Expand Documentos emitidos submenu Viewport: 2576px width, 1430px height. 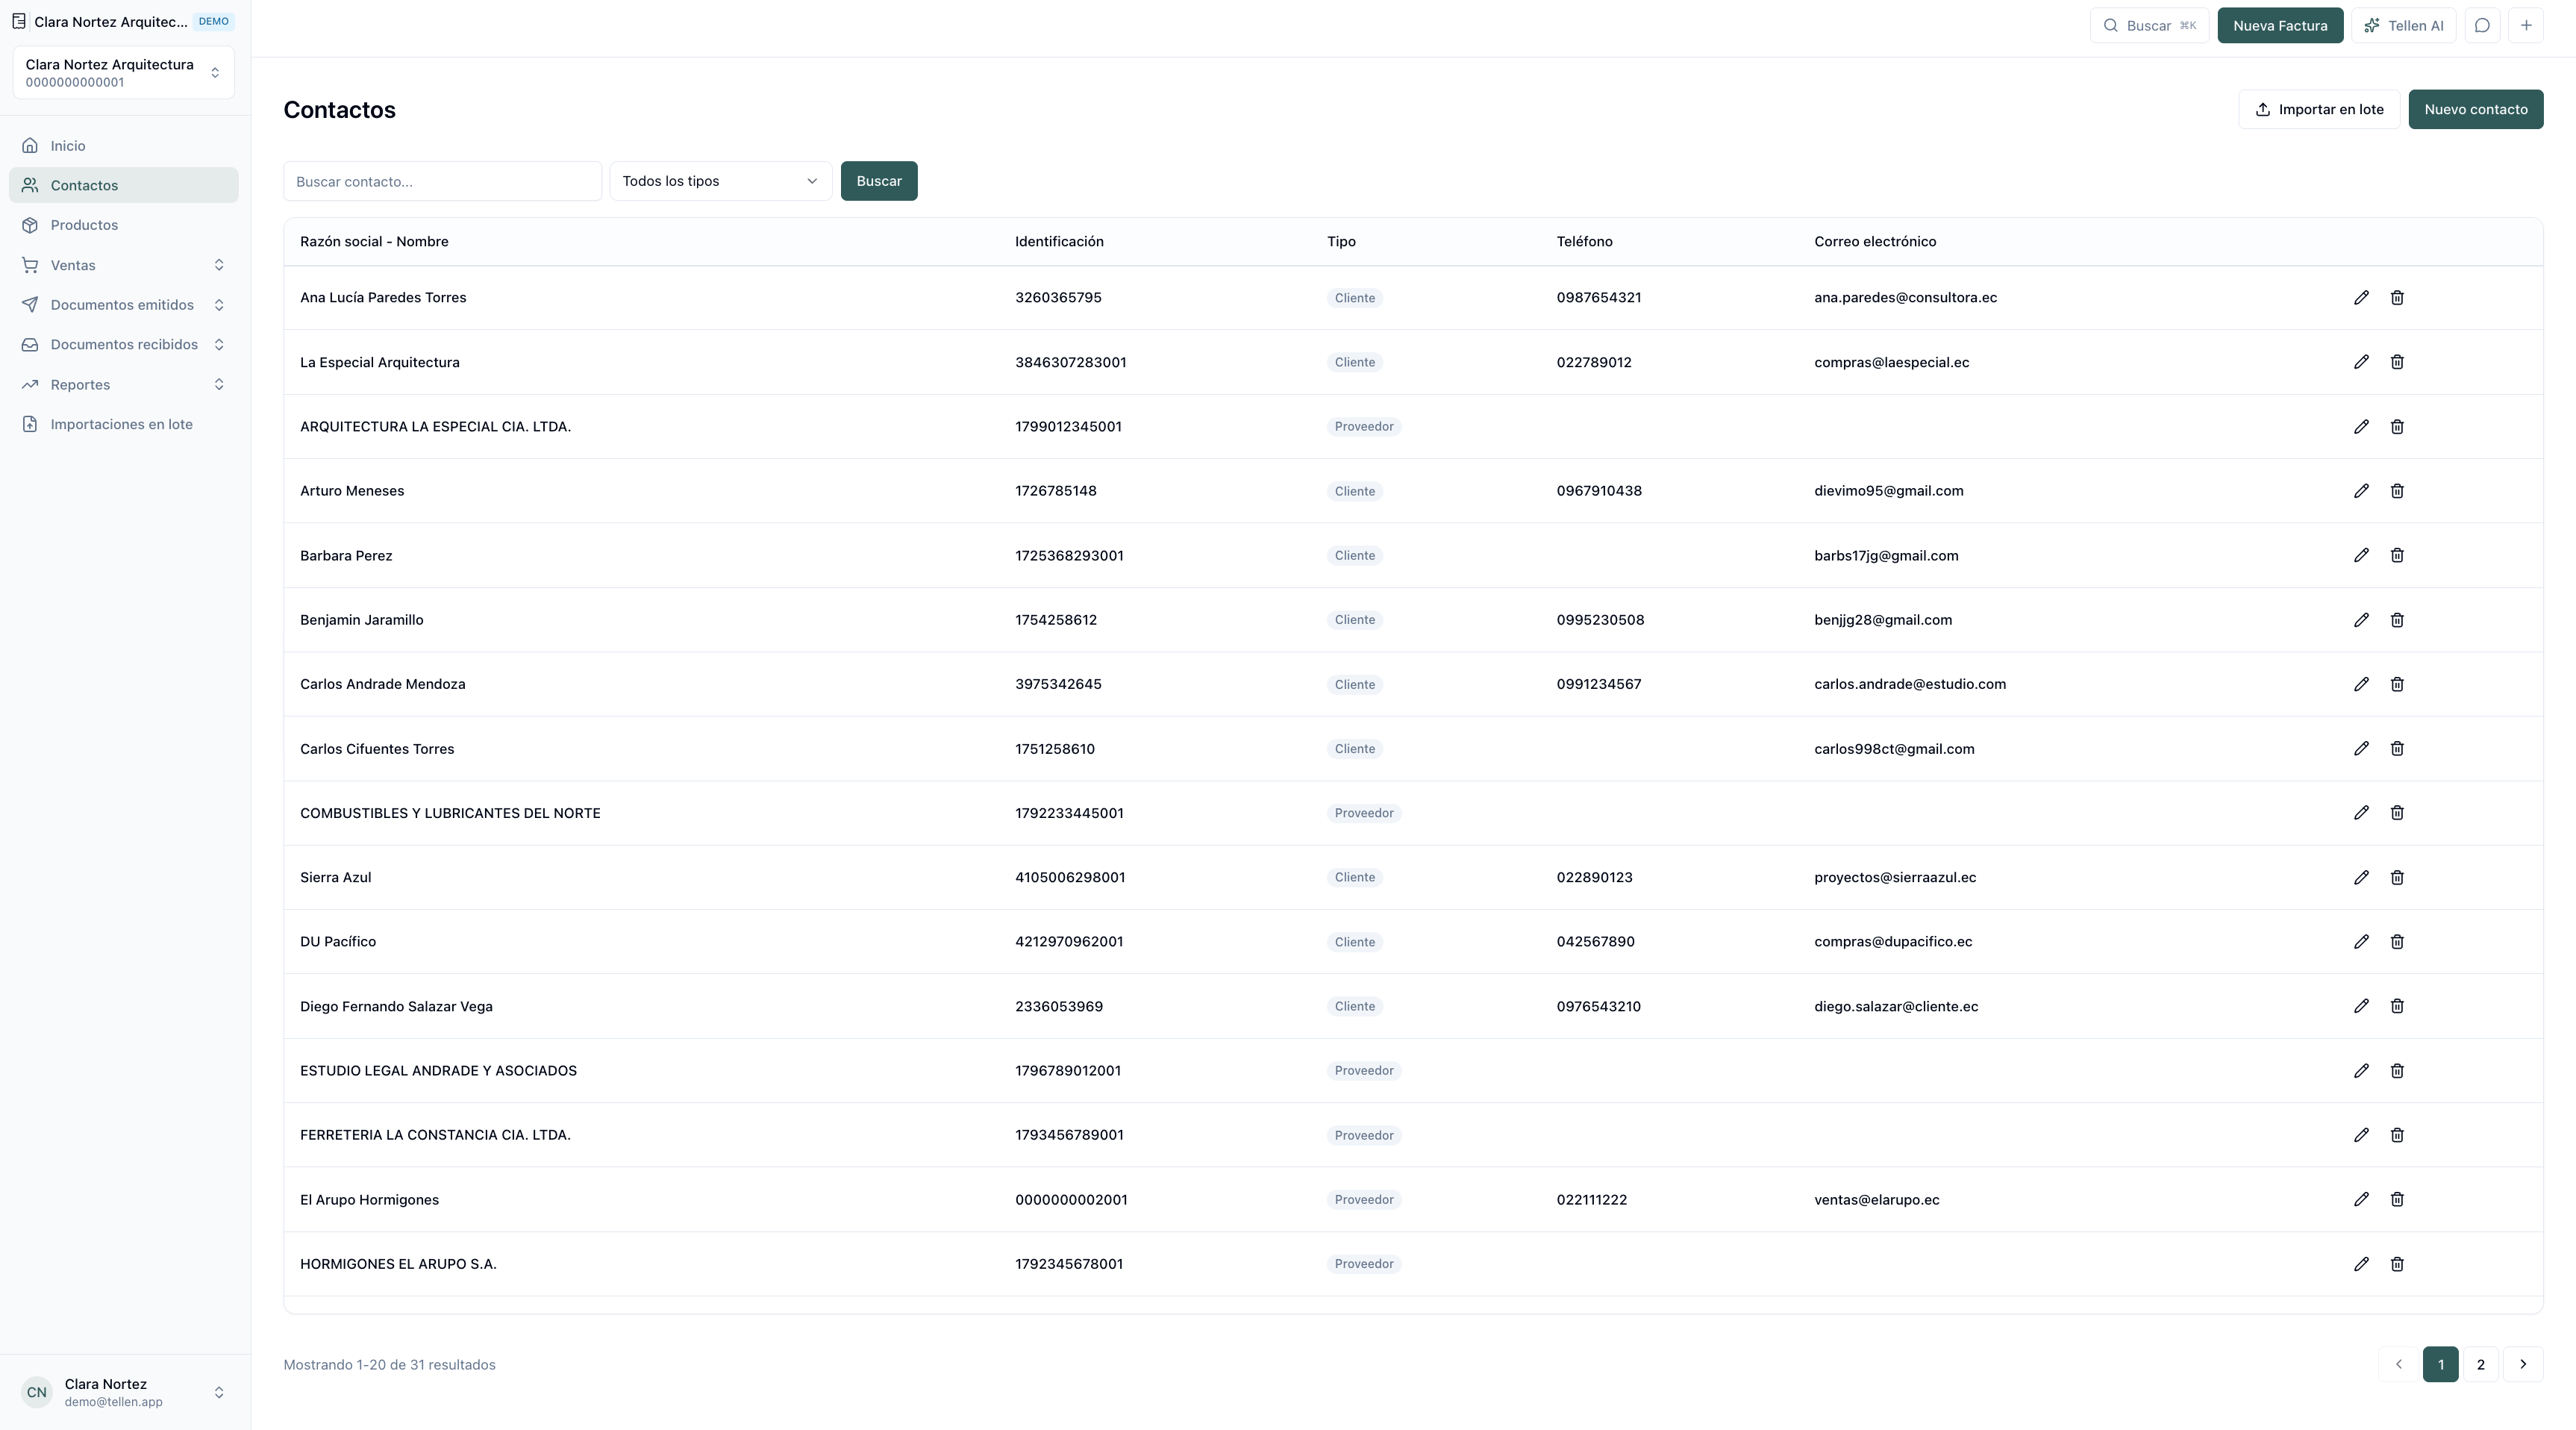[124, 305]
